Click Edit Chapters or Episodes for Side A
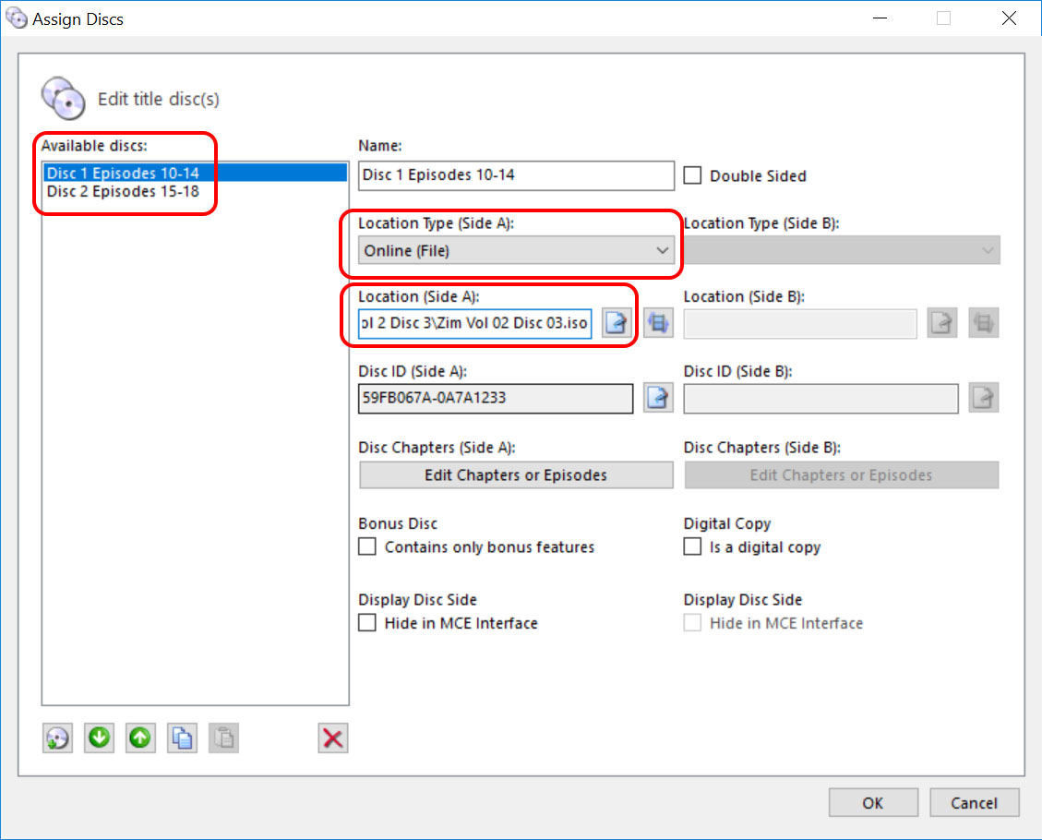 (x=516, y=475)
